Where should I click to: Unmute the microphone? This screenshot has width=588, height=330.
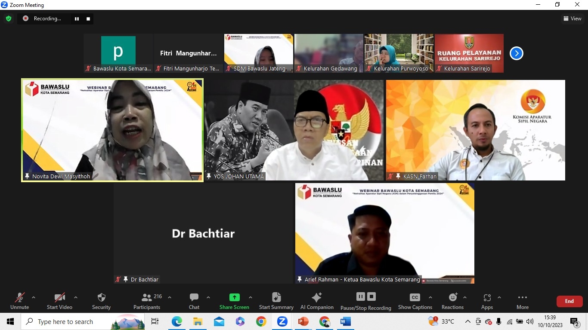click(x=19, y=301)
